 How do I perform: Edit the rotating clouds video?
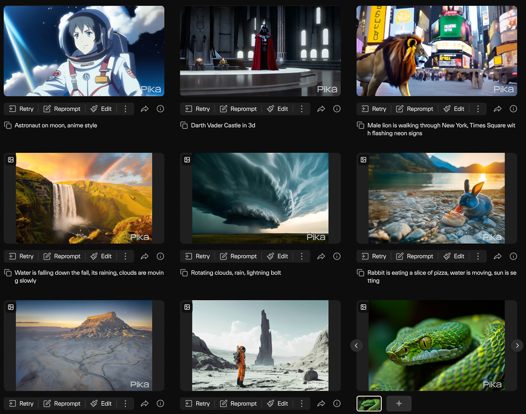click(277, 256)
